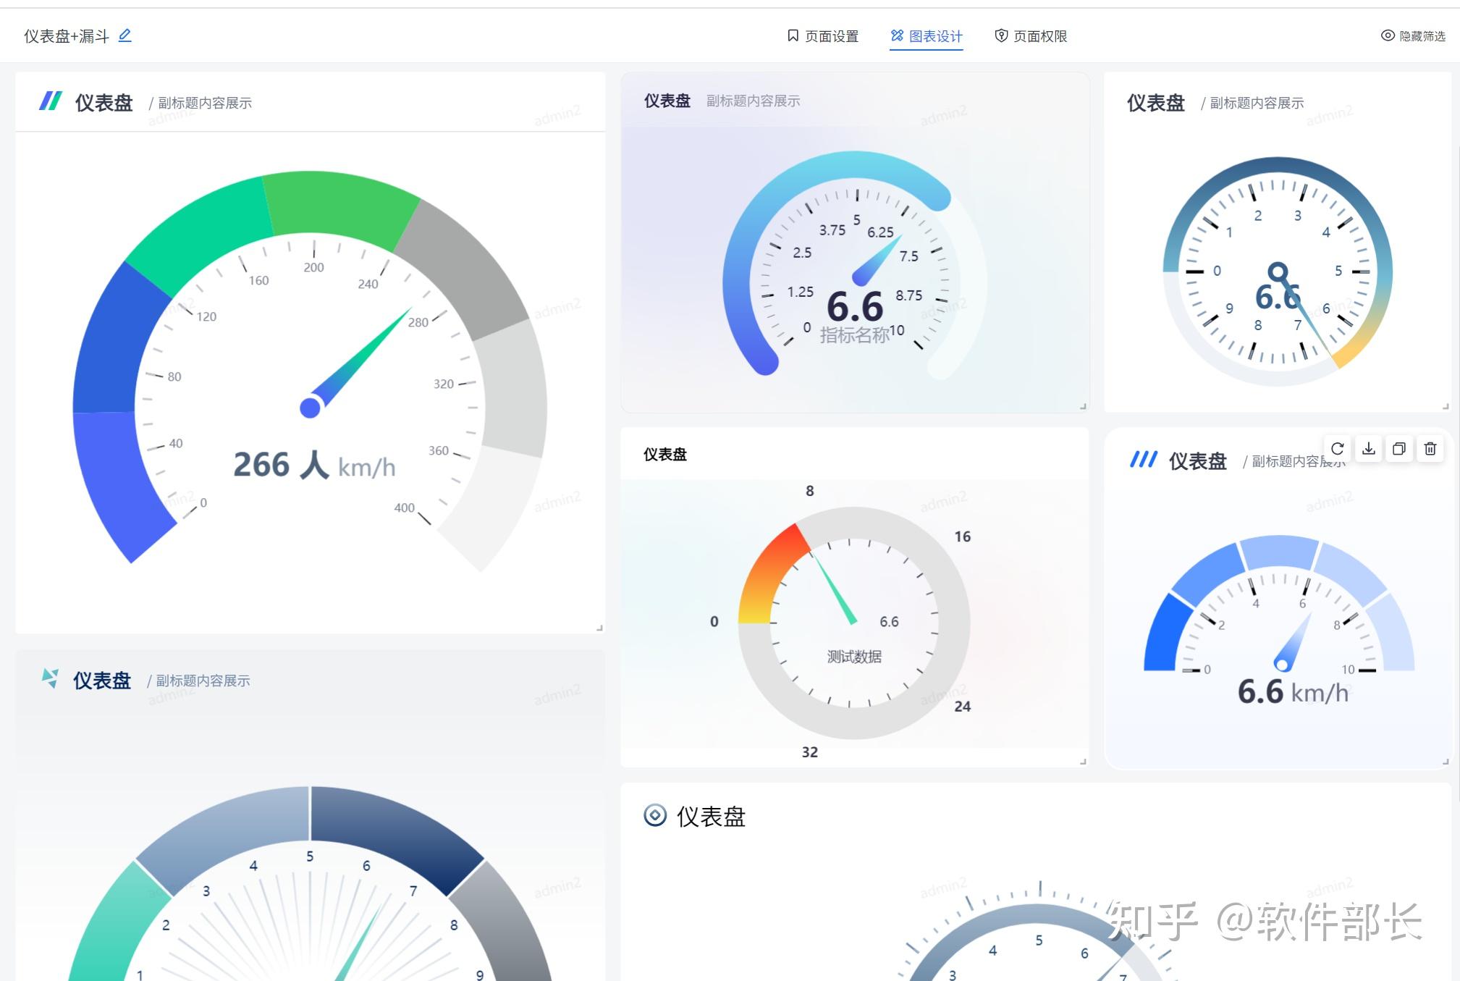Viewport: 1460px width, 981px height.
Task: Click the teal arrow icon on the lower-left card title
Action: [50, 678]
